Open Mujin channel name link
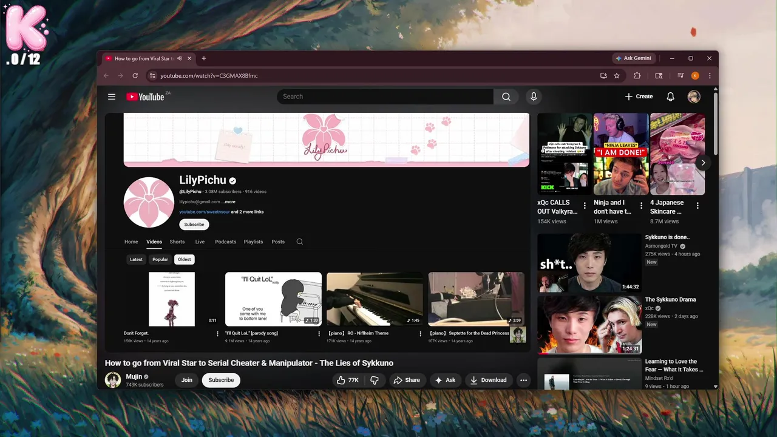The image size is (777, 437). (x=134, y=376)
